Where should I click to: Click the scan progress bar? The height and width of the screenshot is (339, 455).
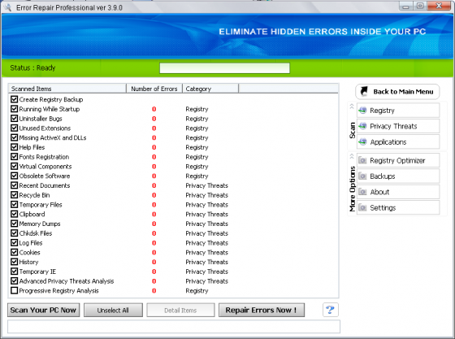coord(224,68)
